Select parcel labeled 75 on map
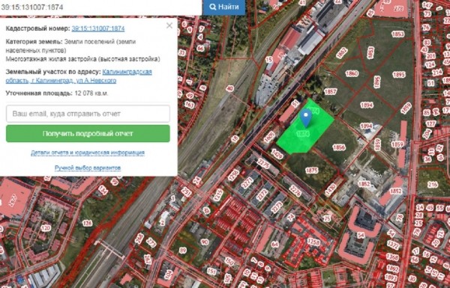The image size is (450, 288). (x=327, y=218)
